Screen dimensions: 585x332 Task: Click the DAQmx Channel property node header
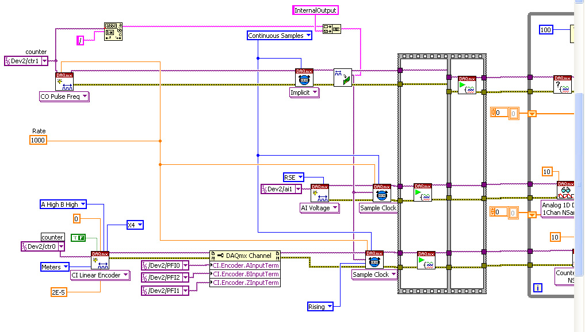coord(244,256)
